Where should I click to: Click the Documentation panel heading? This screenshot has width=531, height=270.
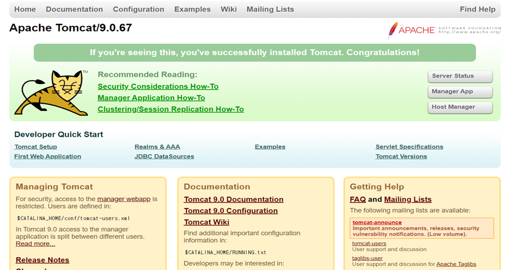[x=217, y=187]
